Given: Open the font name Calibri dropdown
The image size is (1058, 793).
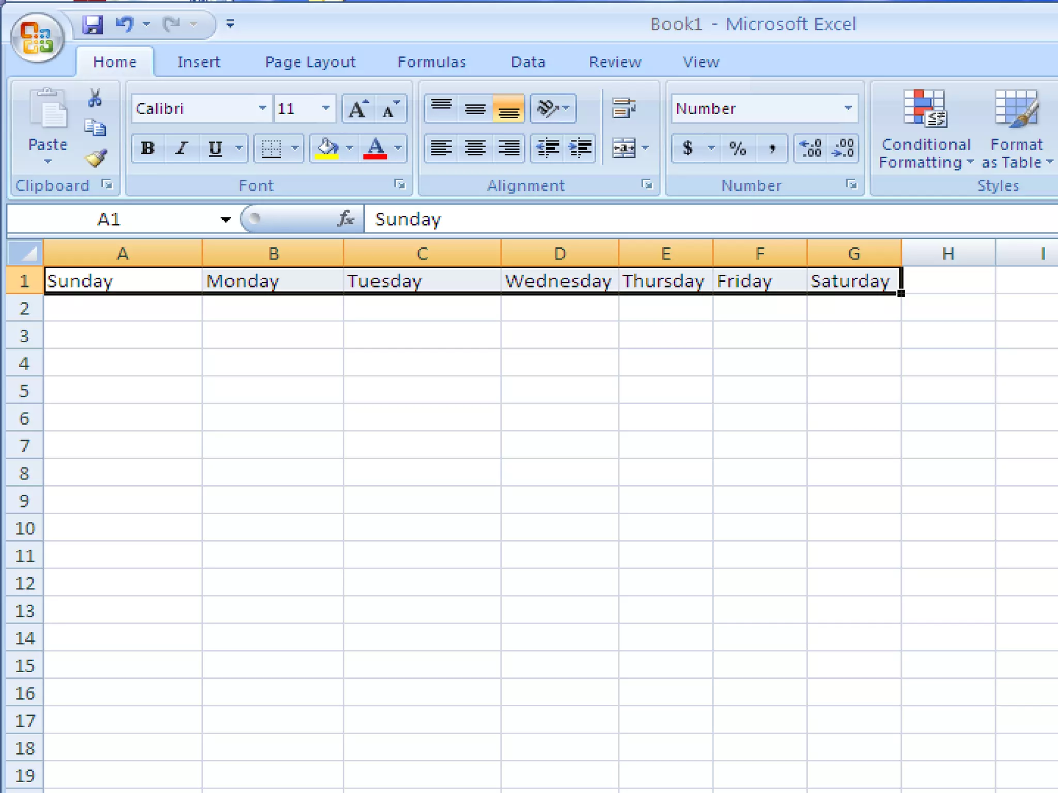Looking at the screenshot, I should coord(262,108).
